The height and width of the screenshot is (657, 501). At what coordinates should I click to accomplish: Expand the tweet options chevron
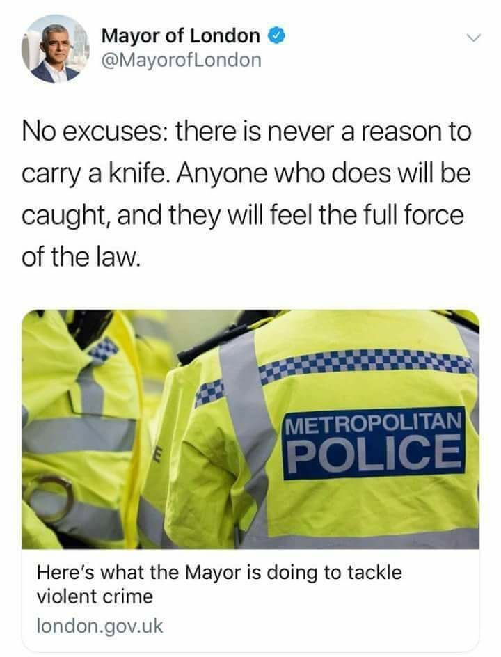click(473, 38)
